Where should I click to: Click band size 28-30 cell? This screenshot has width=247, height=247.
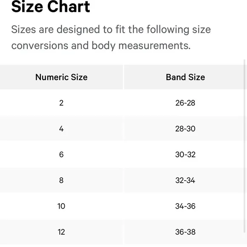click(x=185, y=129)
